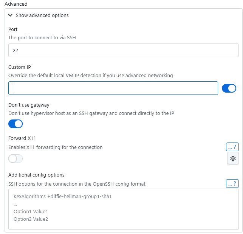Image resolution: width=243 pixels, height=234 pixels.
Task: Open help button for Additional config options
Action: pos(232,184)
